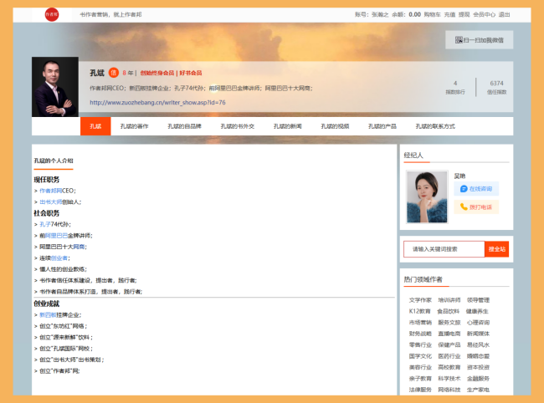Open 孔斌's profile portrait photo
Viewport: 544px width, 403px height.
pyautogui.click(x=55, y=87)
